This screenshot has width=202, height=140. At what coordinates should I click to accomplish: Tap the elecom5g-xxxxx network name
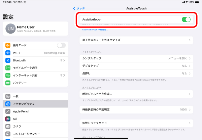[x=55, y=53]
